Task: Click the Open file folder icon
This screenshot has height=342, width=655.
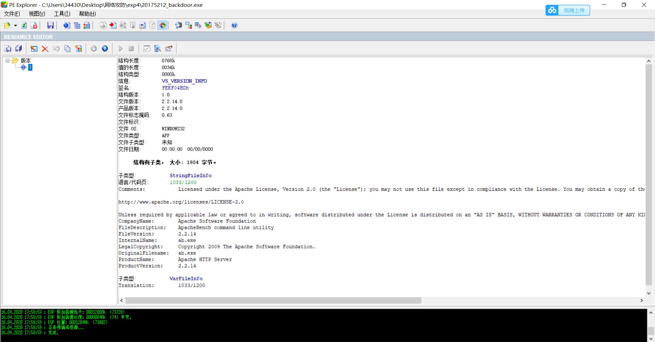Action: pos(7,26)
